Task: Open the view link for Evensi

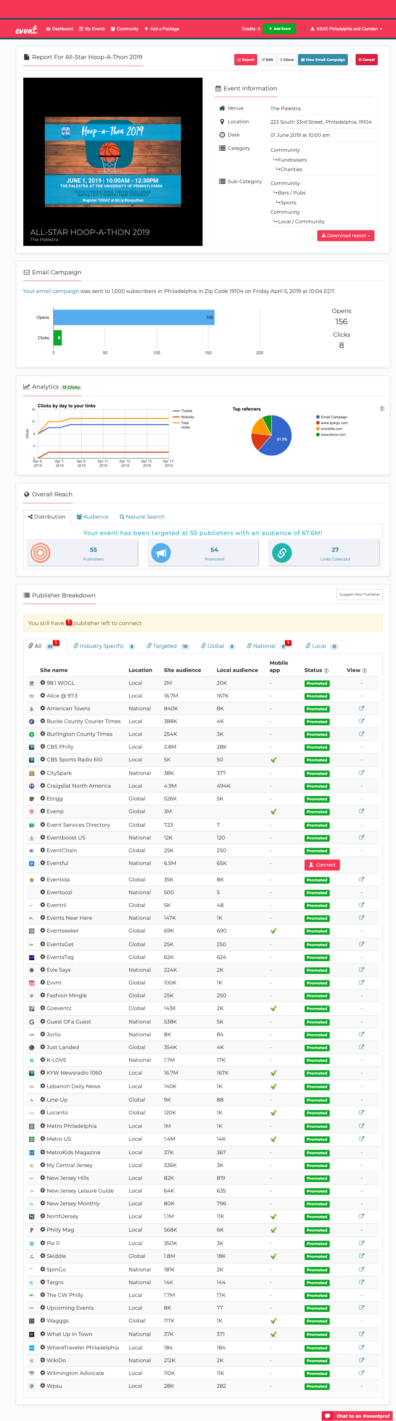Action: (361, 811)
